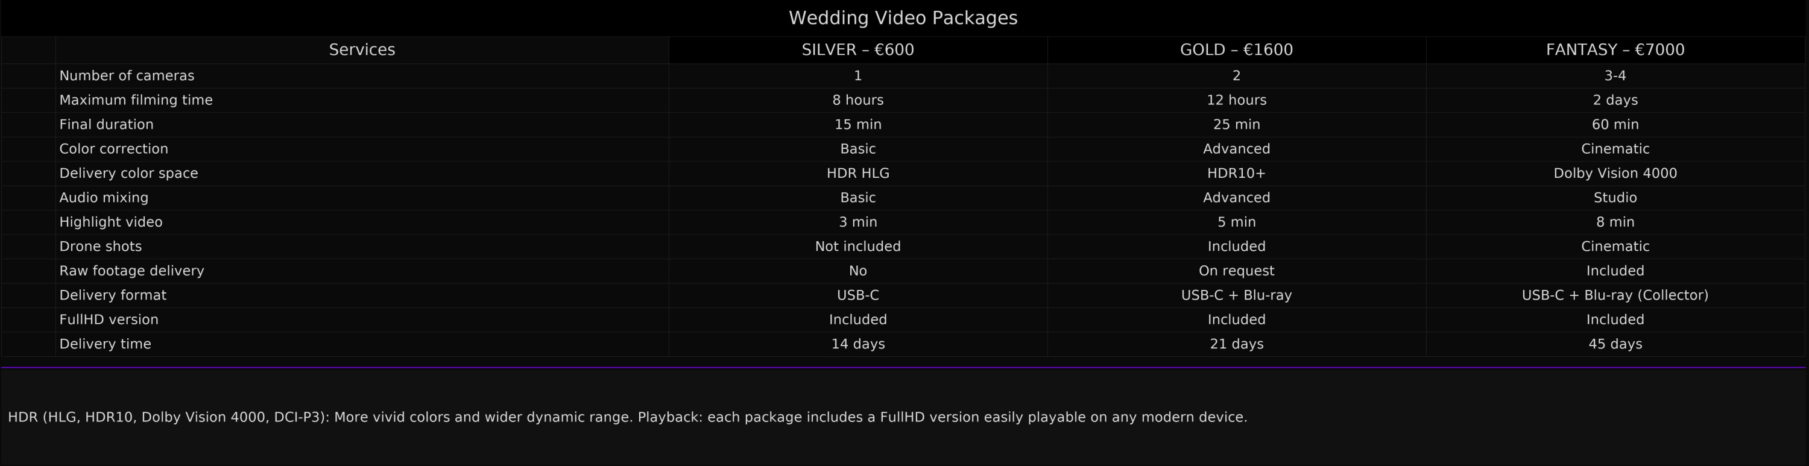Click the Raw footage delivery row label
Viewport: 1809px width, 466px height.
tap(131, 271)
